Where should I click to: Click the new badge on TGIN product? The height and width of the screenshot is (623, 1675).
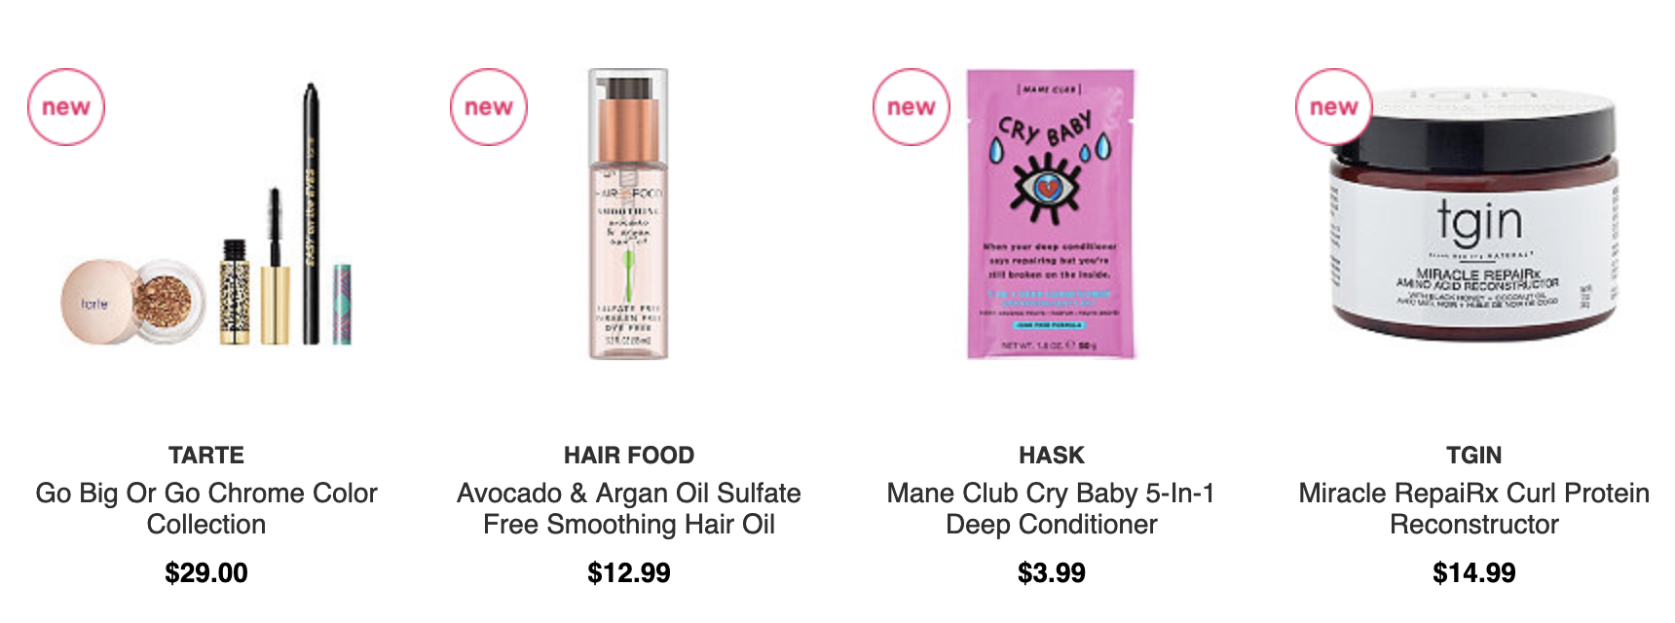[1333, 107]
